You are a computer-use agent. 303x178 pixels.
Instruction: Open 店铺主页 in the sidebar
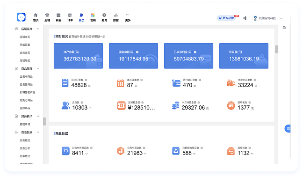(25, 37)
